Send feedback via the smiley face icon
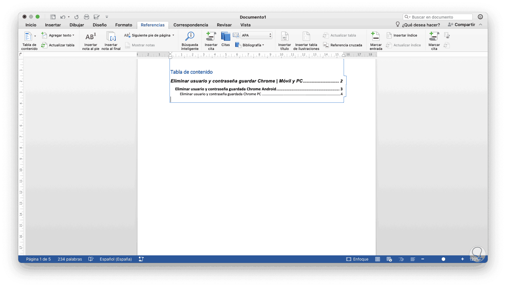Image resolution: width=506 pixels, height=287 pixels. tap(480, 17)
